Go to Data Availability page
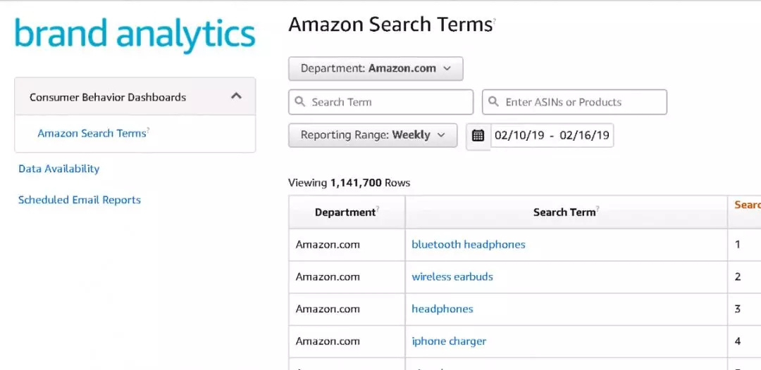The height and width of the screenshot is (370, 761). [x=59, y=169]
